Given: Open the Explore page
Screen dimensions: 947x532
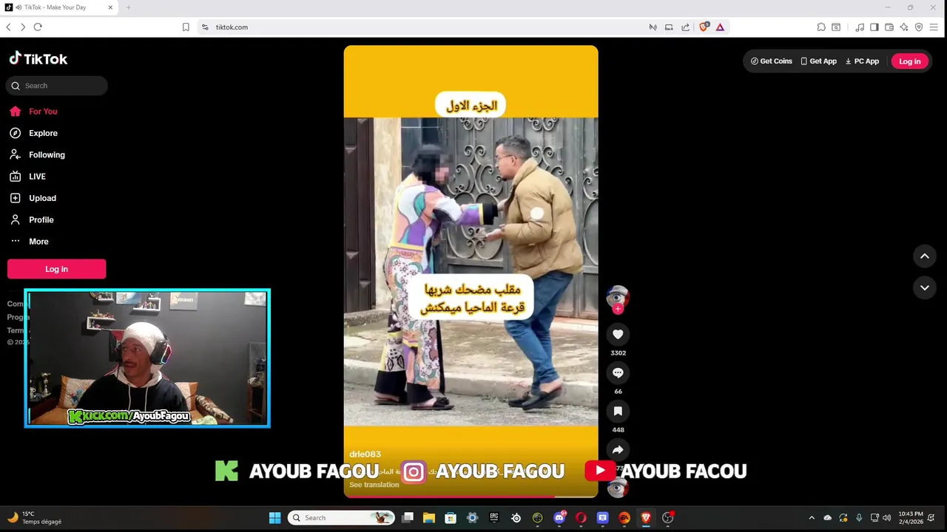Looking at the screenshot, I should [x=33, y=133].
